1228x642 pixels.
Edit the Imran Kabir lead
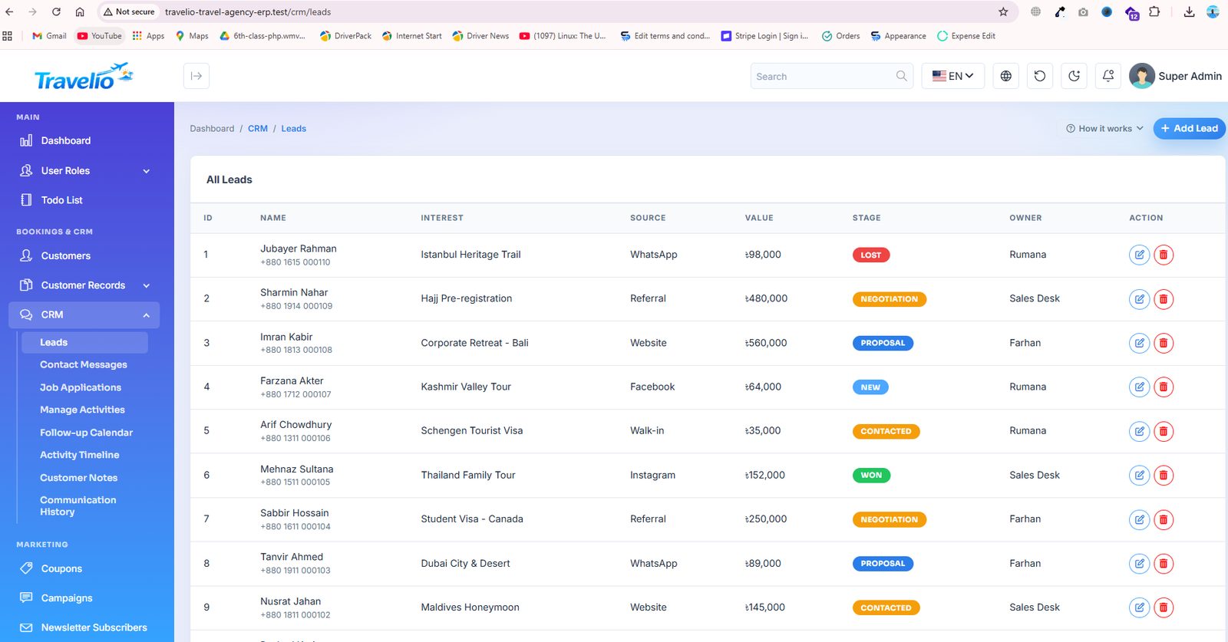[1139, 343]
